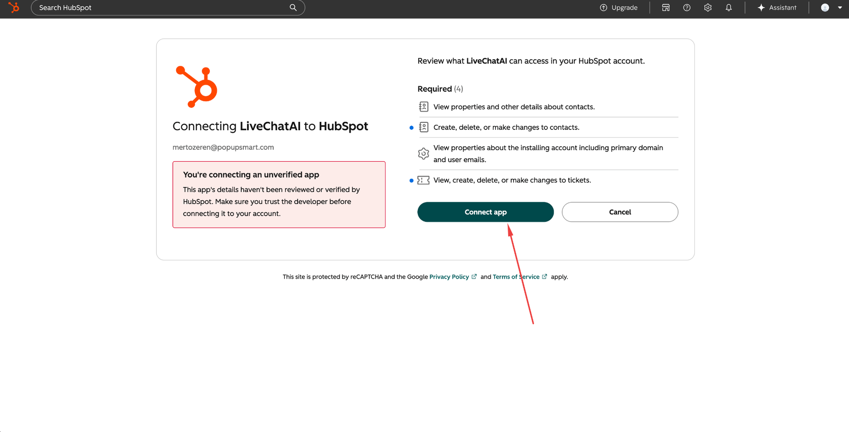The height and width of the screenshot is (432, 849).
Task: Click the account gear icon in permissions list
Action: click(x=423, y=154)
